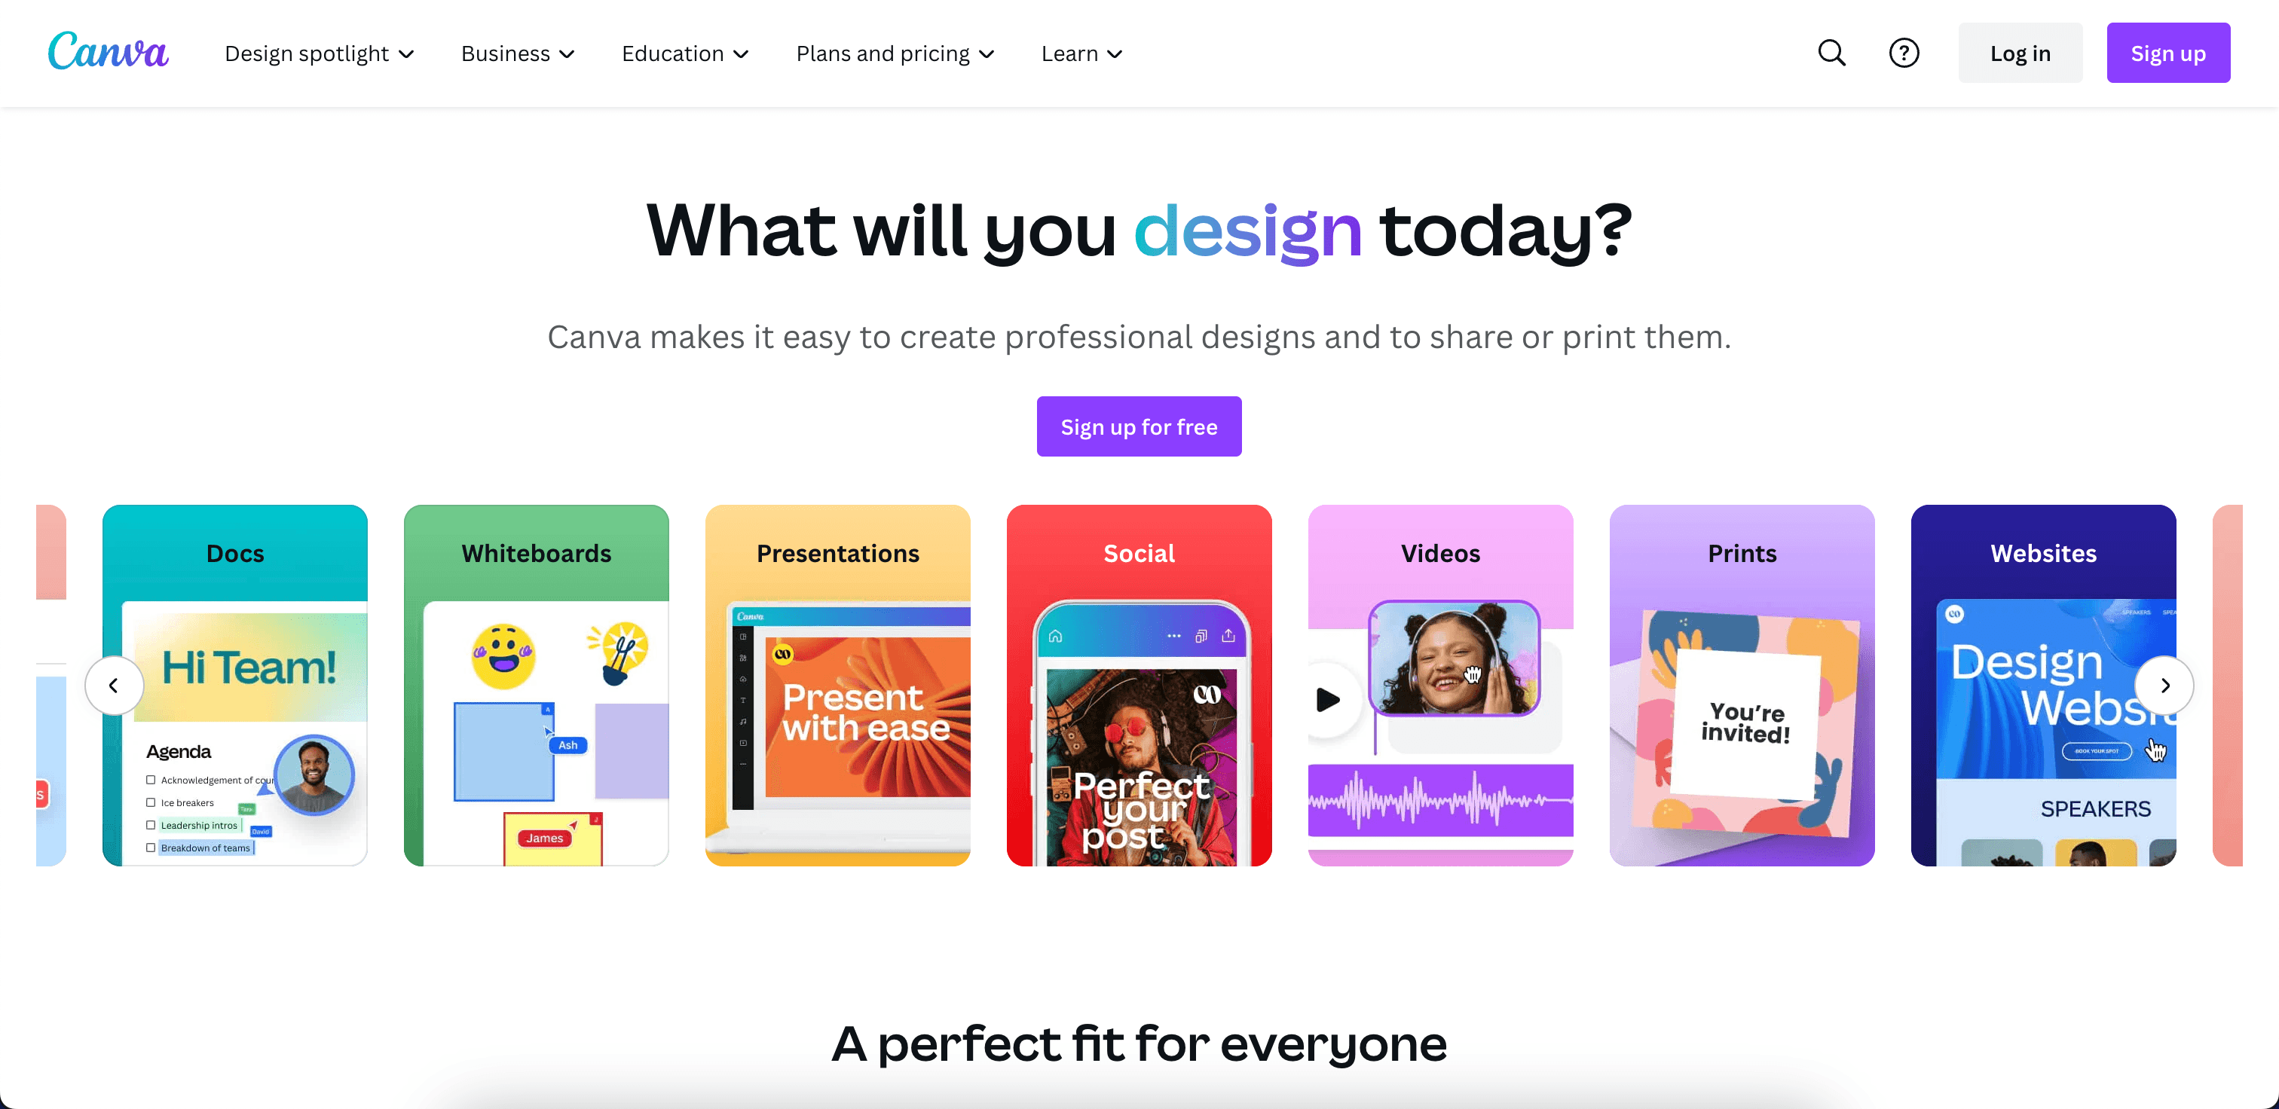Click the carousel left arrow toggle

(x=115, y=685)
